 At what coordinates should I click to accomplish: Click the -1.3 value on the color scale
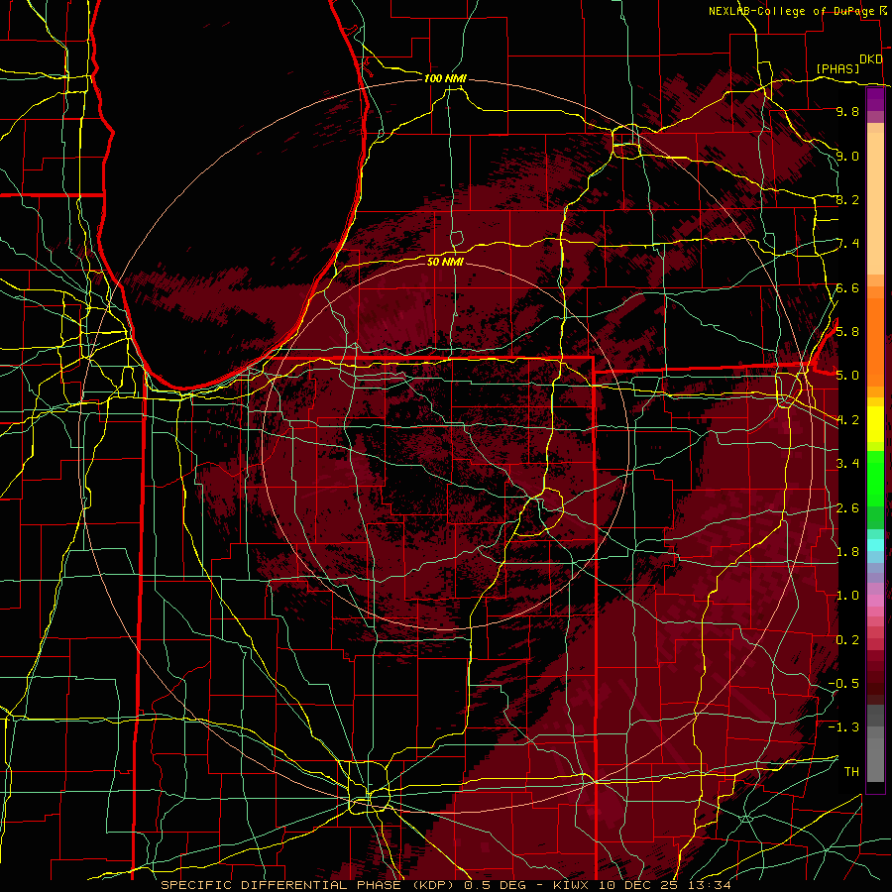click(x=843, y=727)
